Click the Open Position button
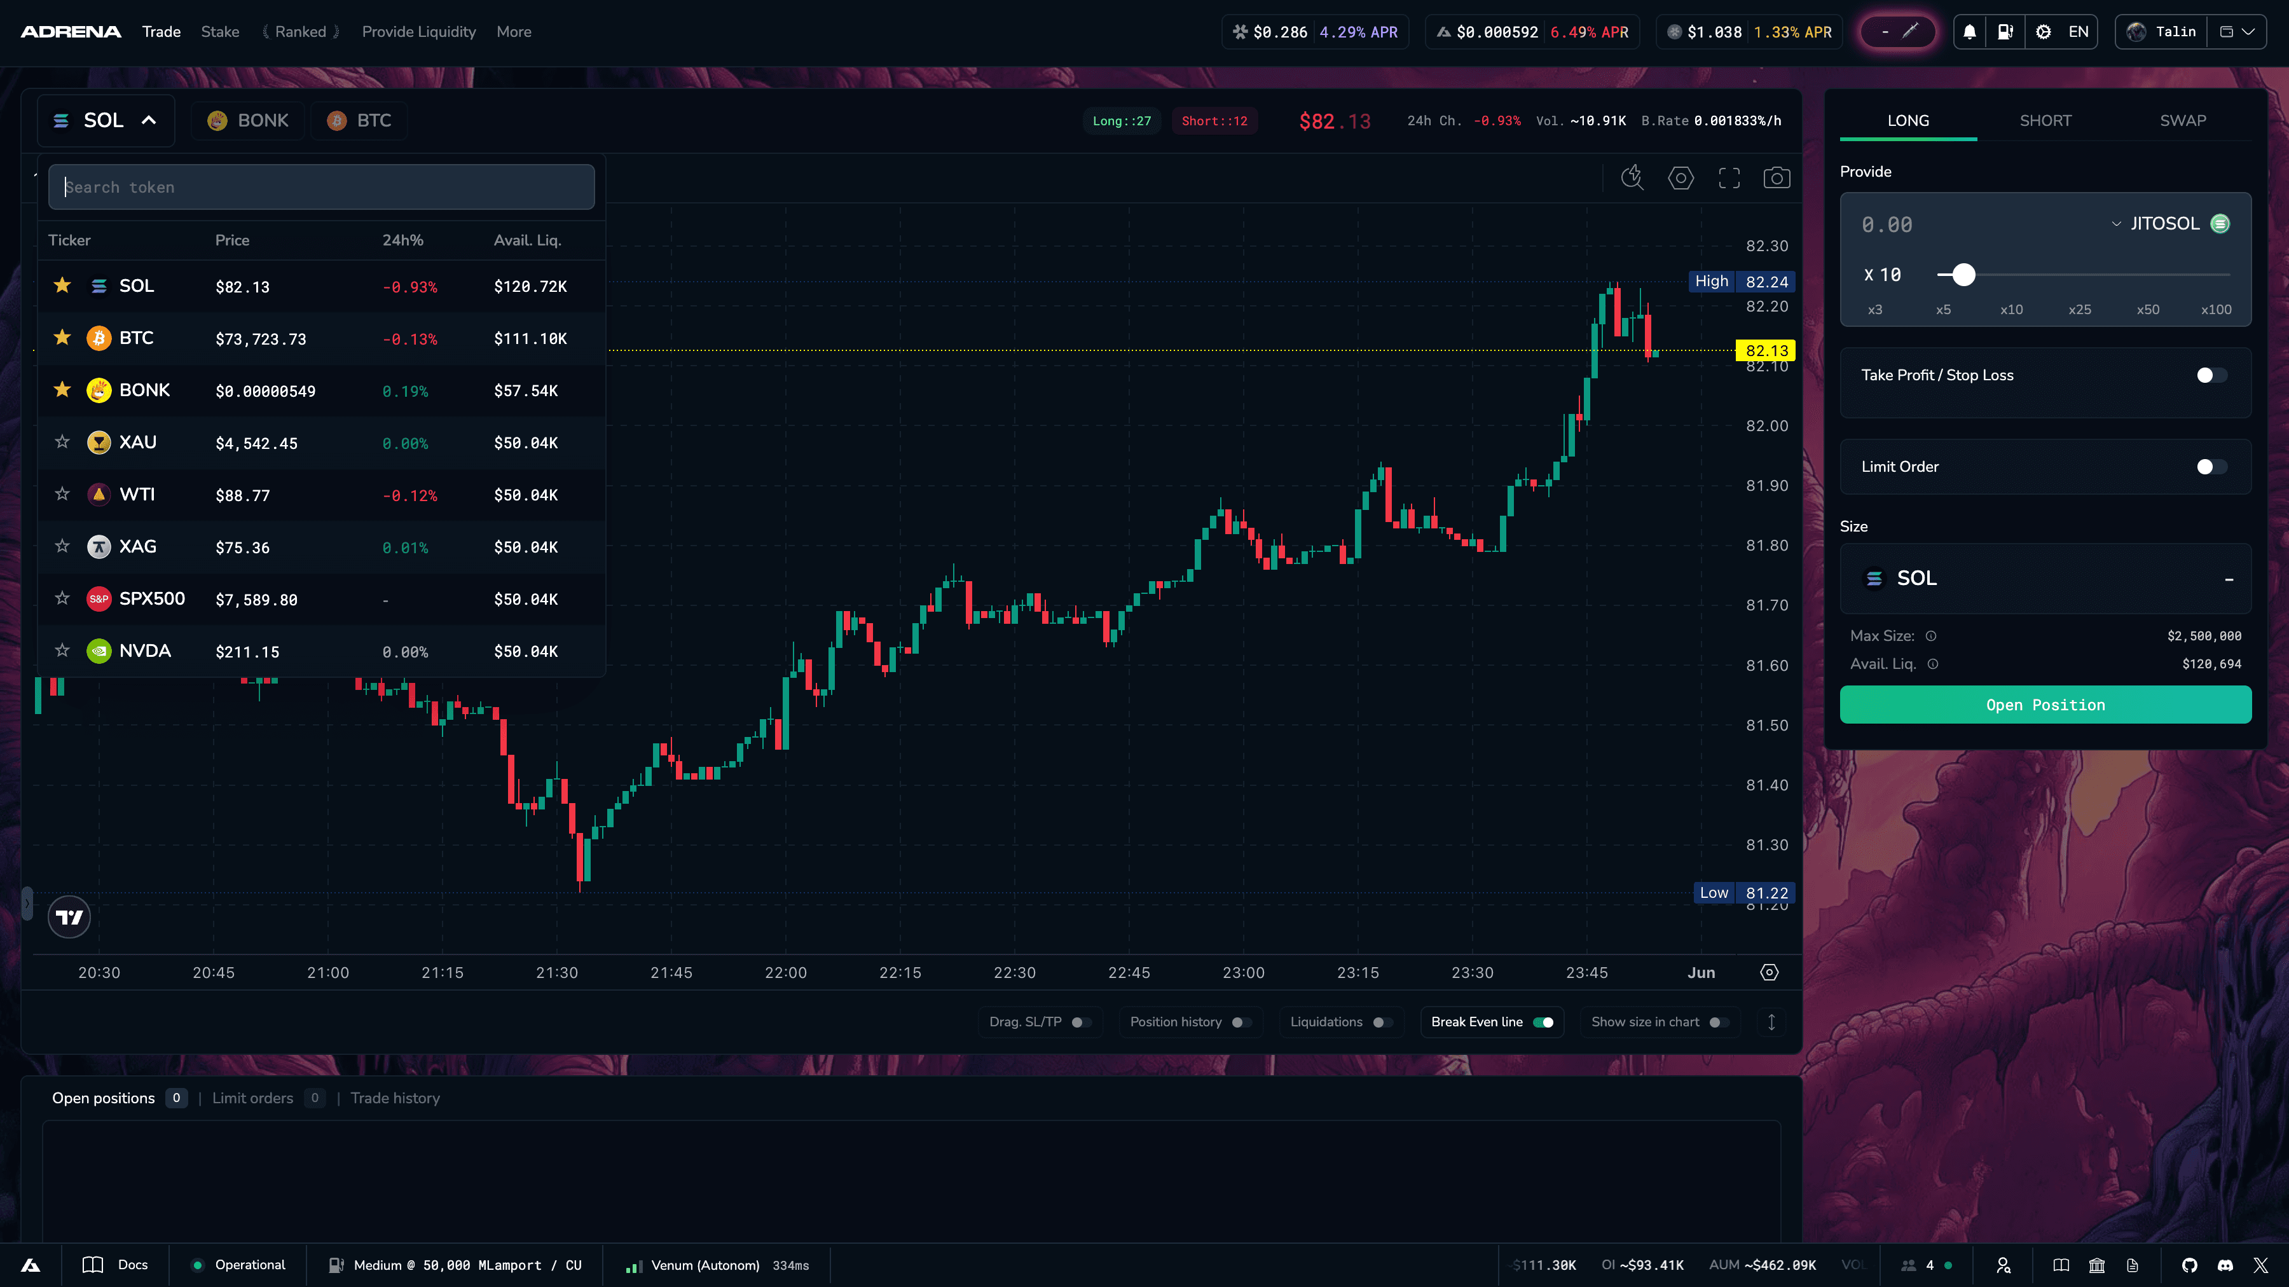2289x1287 pixels. (2045, 705)
